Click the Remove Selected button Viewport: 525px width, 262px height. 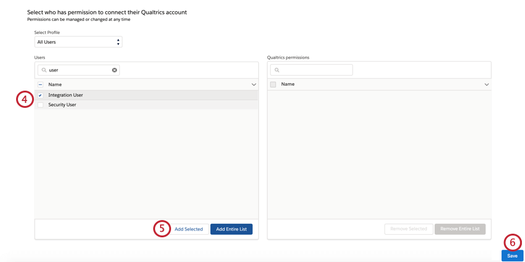pos(408,229)
